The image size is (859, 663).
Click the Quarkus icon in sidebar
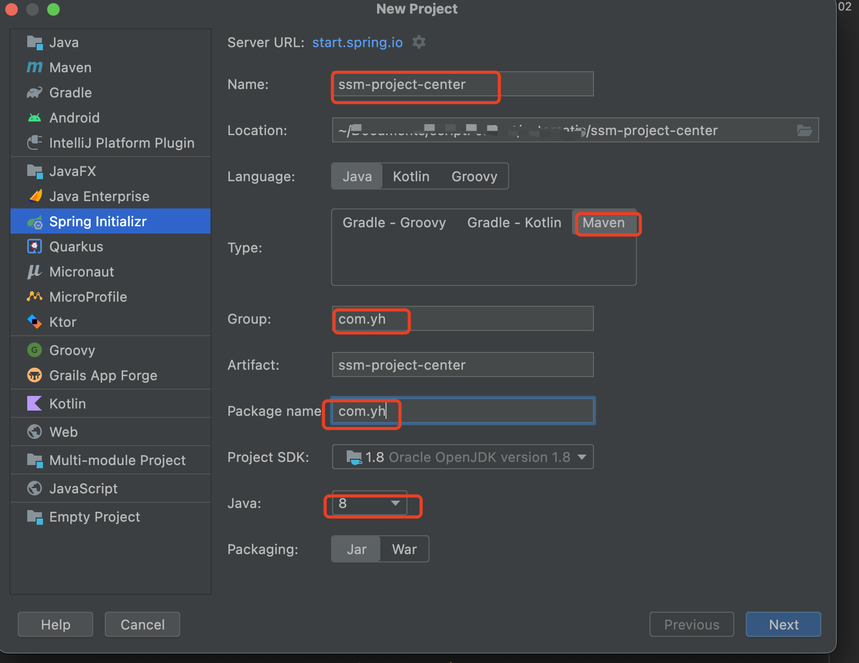pyautogui.click(x=35, y=247)
